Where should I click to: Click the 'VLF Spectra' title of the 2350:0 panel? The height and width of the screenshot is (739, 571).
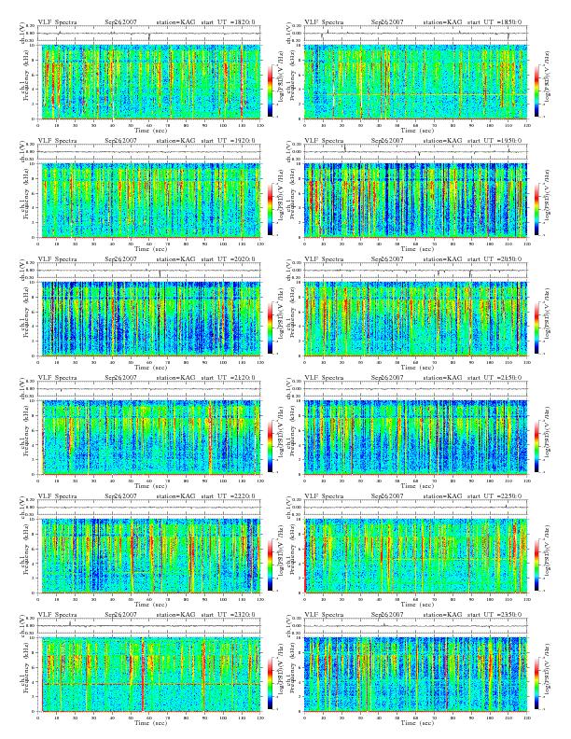324,615
